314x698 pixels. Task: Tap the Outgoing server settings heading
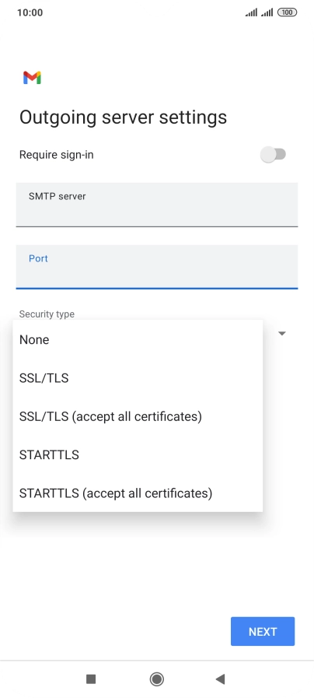124,117
